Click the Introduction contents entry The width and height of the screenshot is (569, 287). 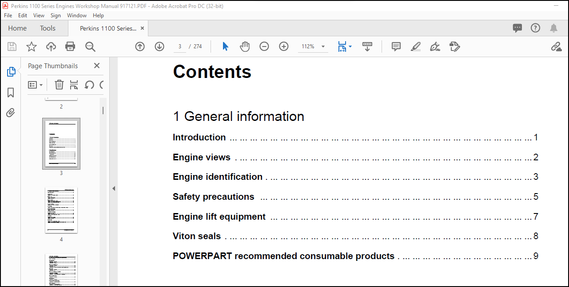(x=355, y=137)
